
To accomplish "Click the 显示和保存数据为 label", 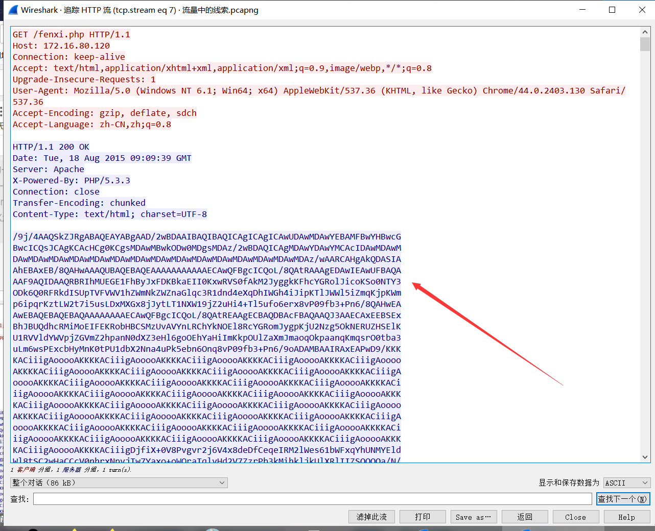I will (x=569, y=482).
